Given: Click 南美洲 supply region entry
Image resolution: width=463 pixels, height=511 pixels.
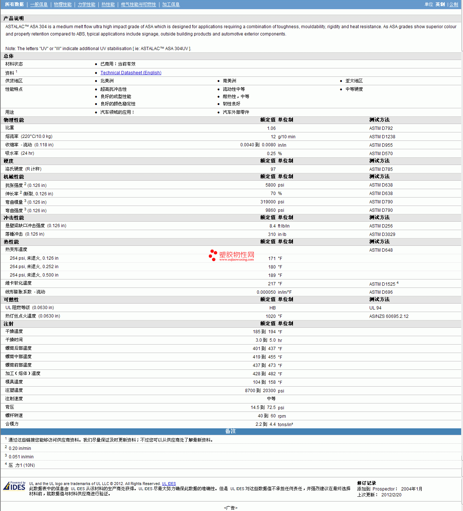Looking at the screenshot, I should point(230,81).
